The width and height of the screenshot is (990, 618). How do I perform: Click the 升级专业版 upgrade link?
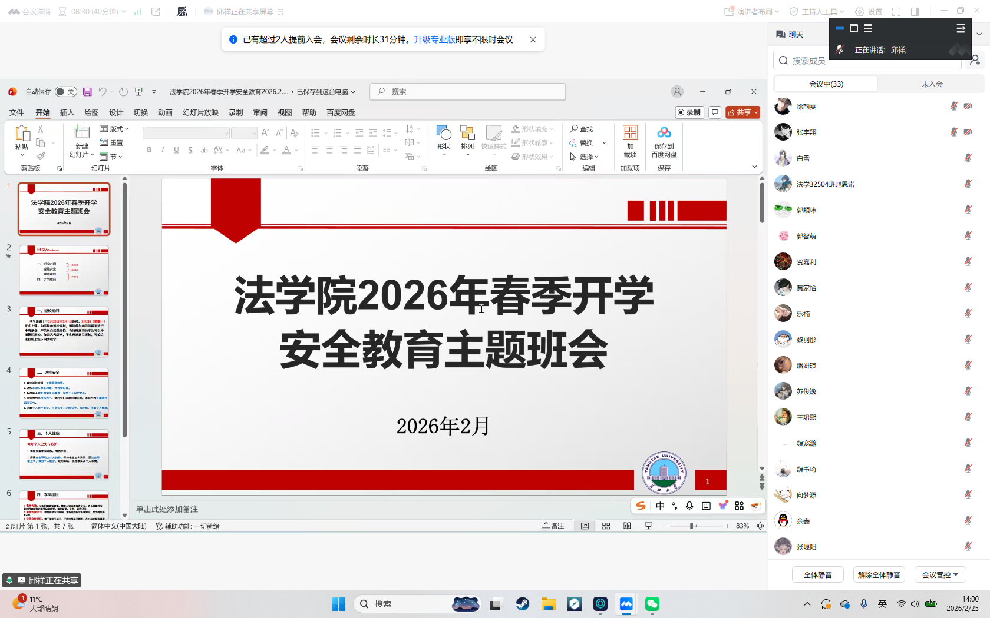point(434,39)
